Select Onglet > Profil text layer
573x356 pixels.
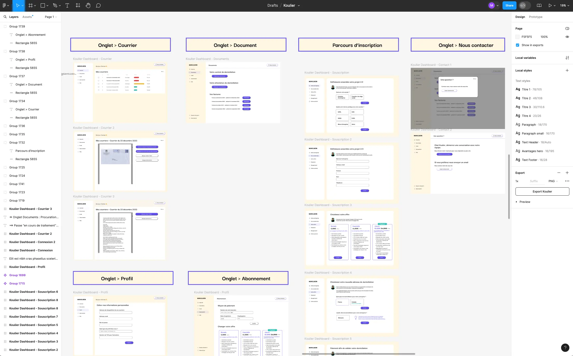click(25, 60)
